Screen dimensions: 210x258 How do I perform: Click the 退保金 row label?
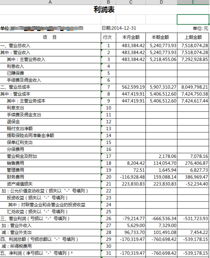[x=13, y=122]
